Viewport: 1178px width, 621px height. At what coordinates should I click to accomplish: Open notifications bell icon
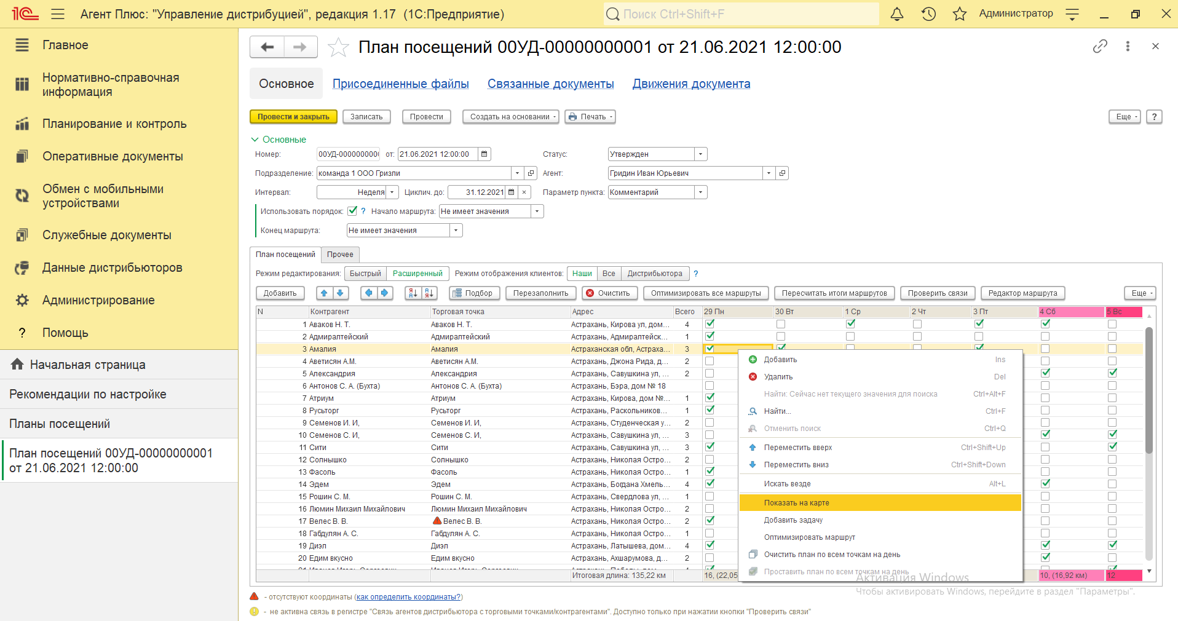click(897, 14)
